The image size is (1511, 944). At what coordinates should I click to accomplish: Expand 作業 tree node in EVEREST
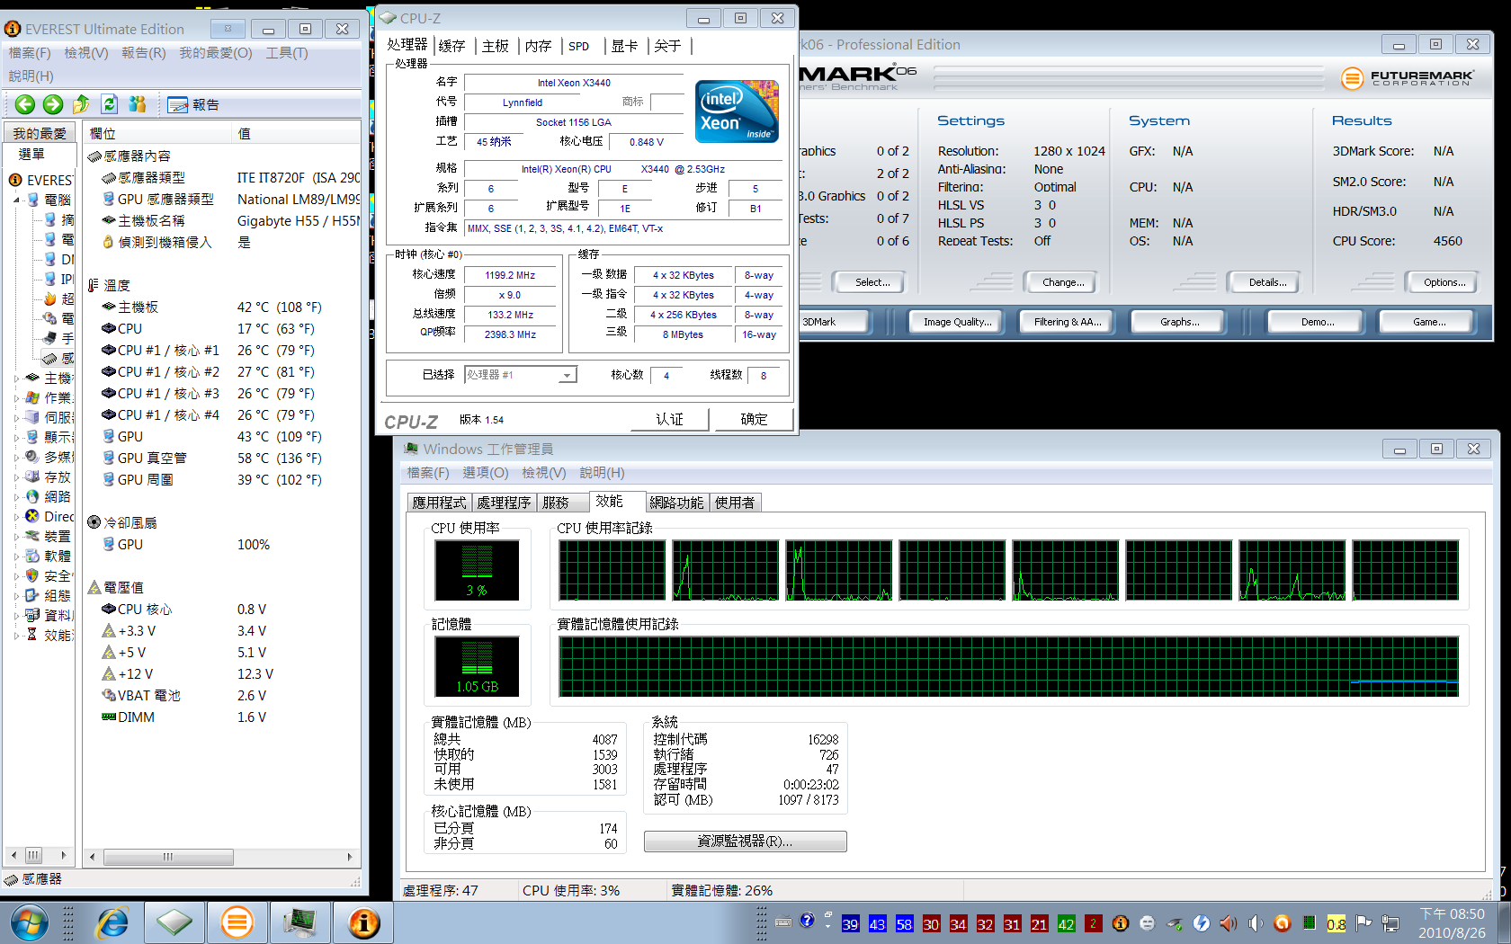coord(16,397)
